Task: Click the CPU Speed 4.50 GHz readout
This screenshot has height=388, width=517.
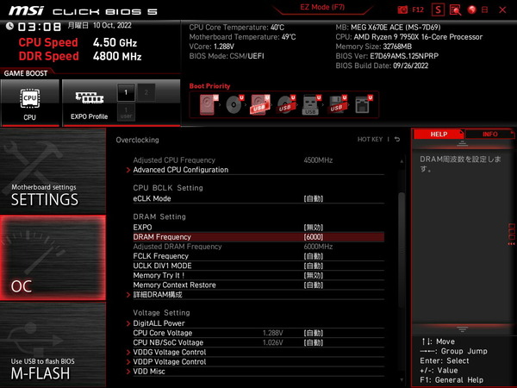Action: [x=78, y=42]
